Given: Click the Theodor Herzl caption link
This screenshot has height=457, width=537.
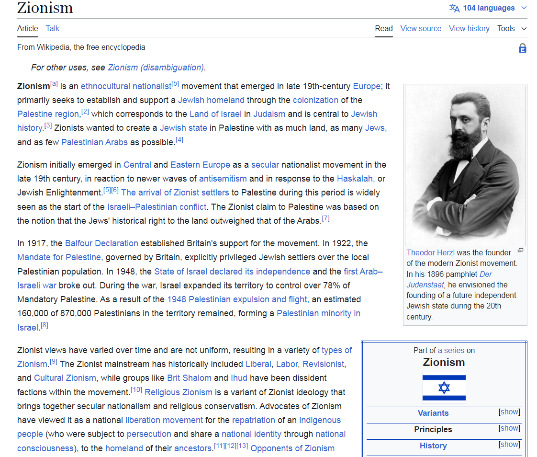Looking at the screenshot, I should 430,252.
